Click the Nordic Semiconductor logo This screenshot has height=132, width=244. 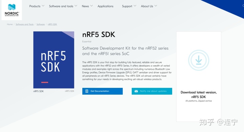(12, 10)
